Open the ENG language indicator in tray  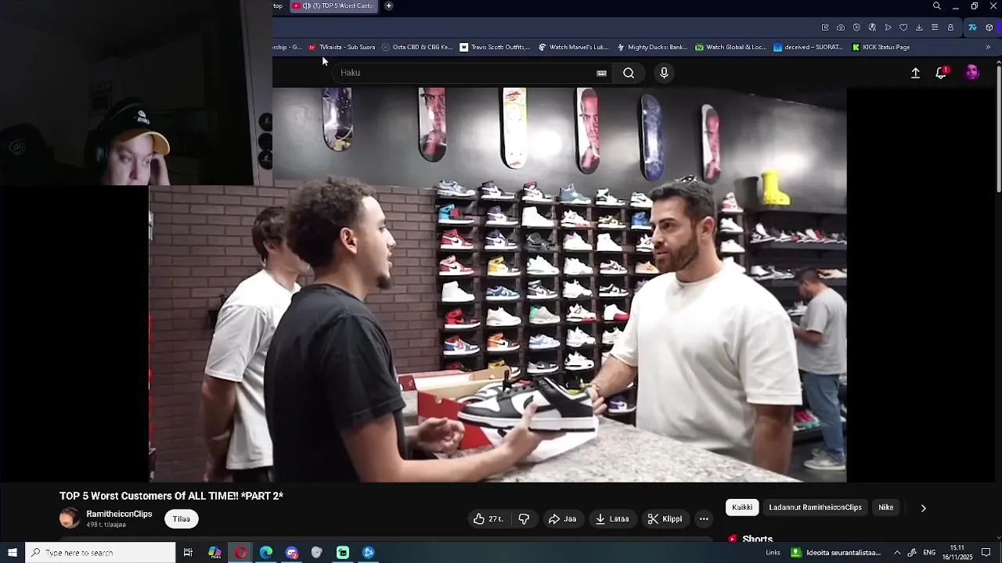(x=929, y=553)
